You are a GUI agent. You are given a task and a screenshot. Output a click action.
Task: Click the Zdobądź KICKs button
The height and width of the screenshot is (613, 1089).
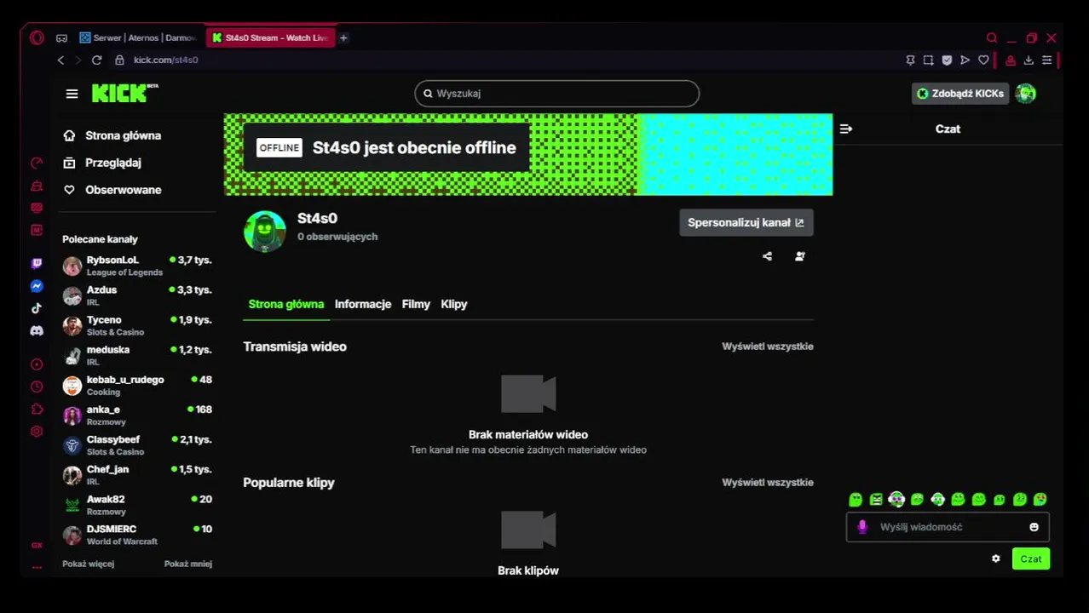tap(960, 94)
